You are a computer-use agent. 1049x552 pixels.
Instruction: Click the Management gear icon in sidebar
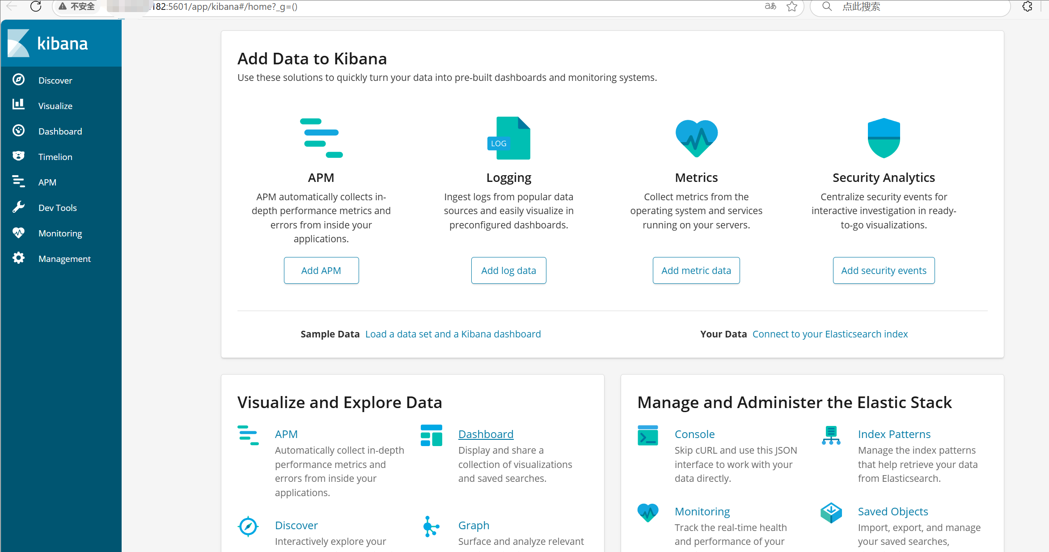click(18, 258)
